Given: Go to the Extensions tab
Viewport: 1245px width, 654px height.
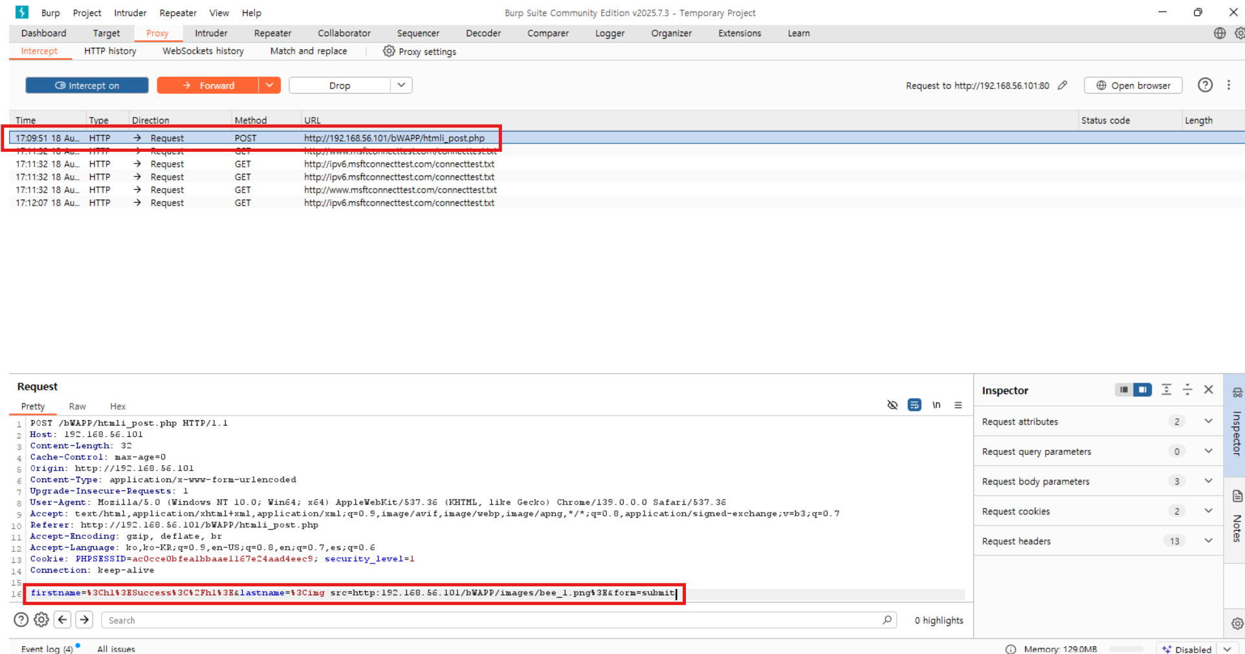Looking at the screenshot, I should point(740,33).
